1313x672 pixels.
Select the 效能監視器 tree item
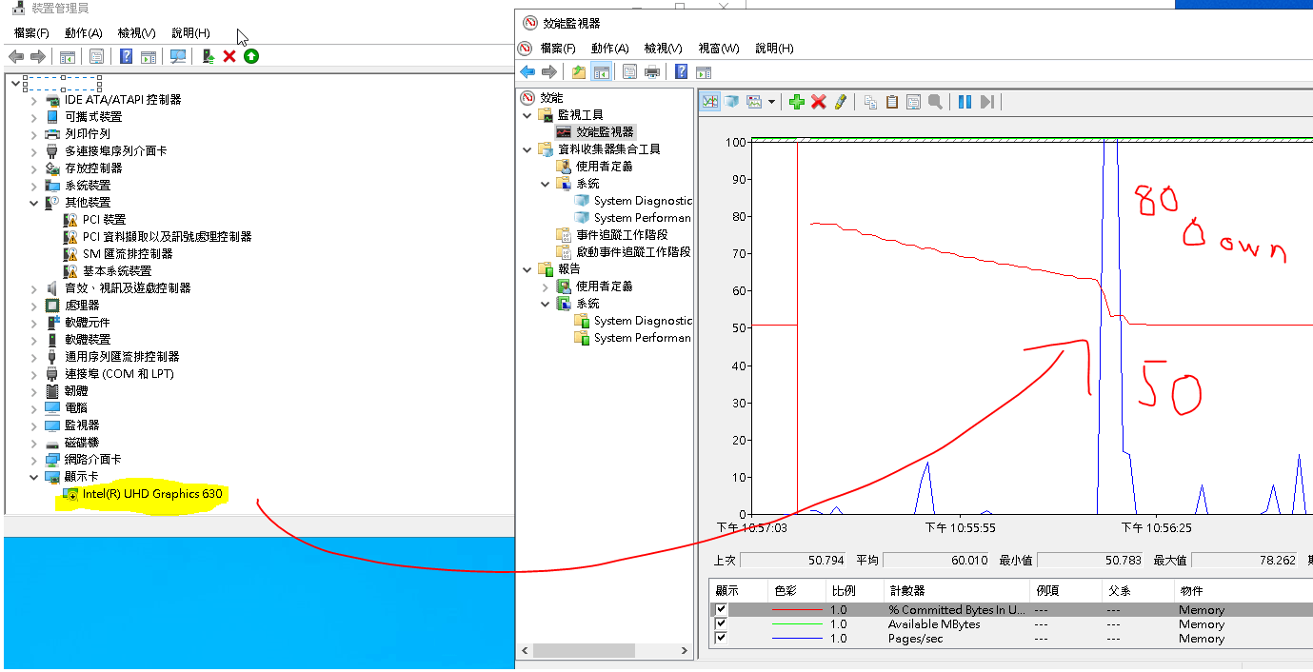point(605,132)
